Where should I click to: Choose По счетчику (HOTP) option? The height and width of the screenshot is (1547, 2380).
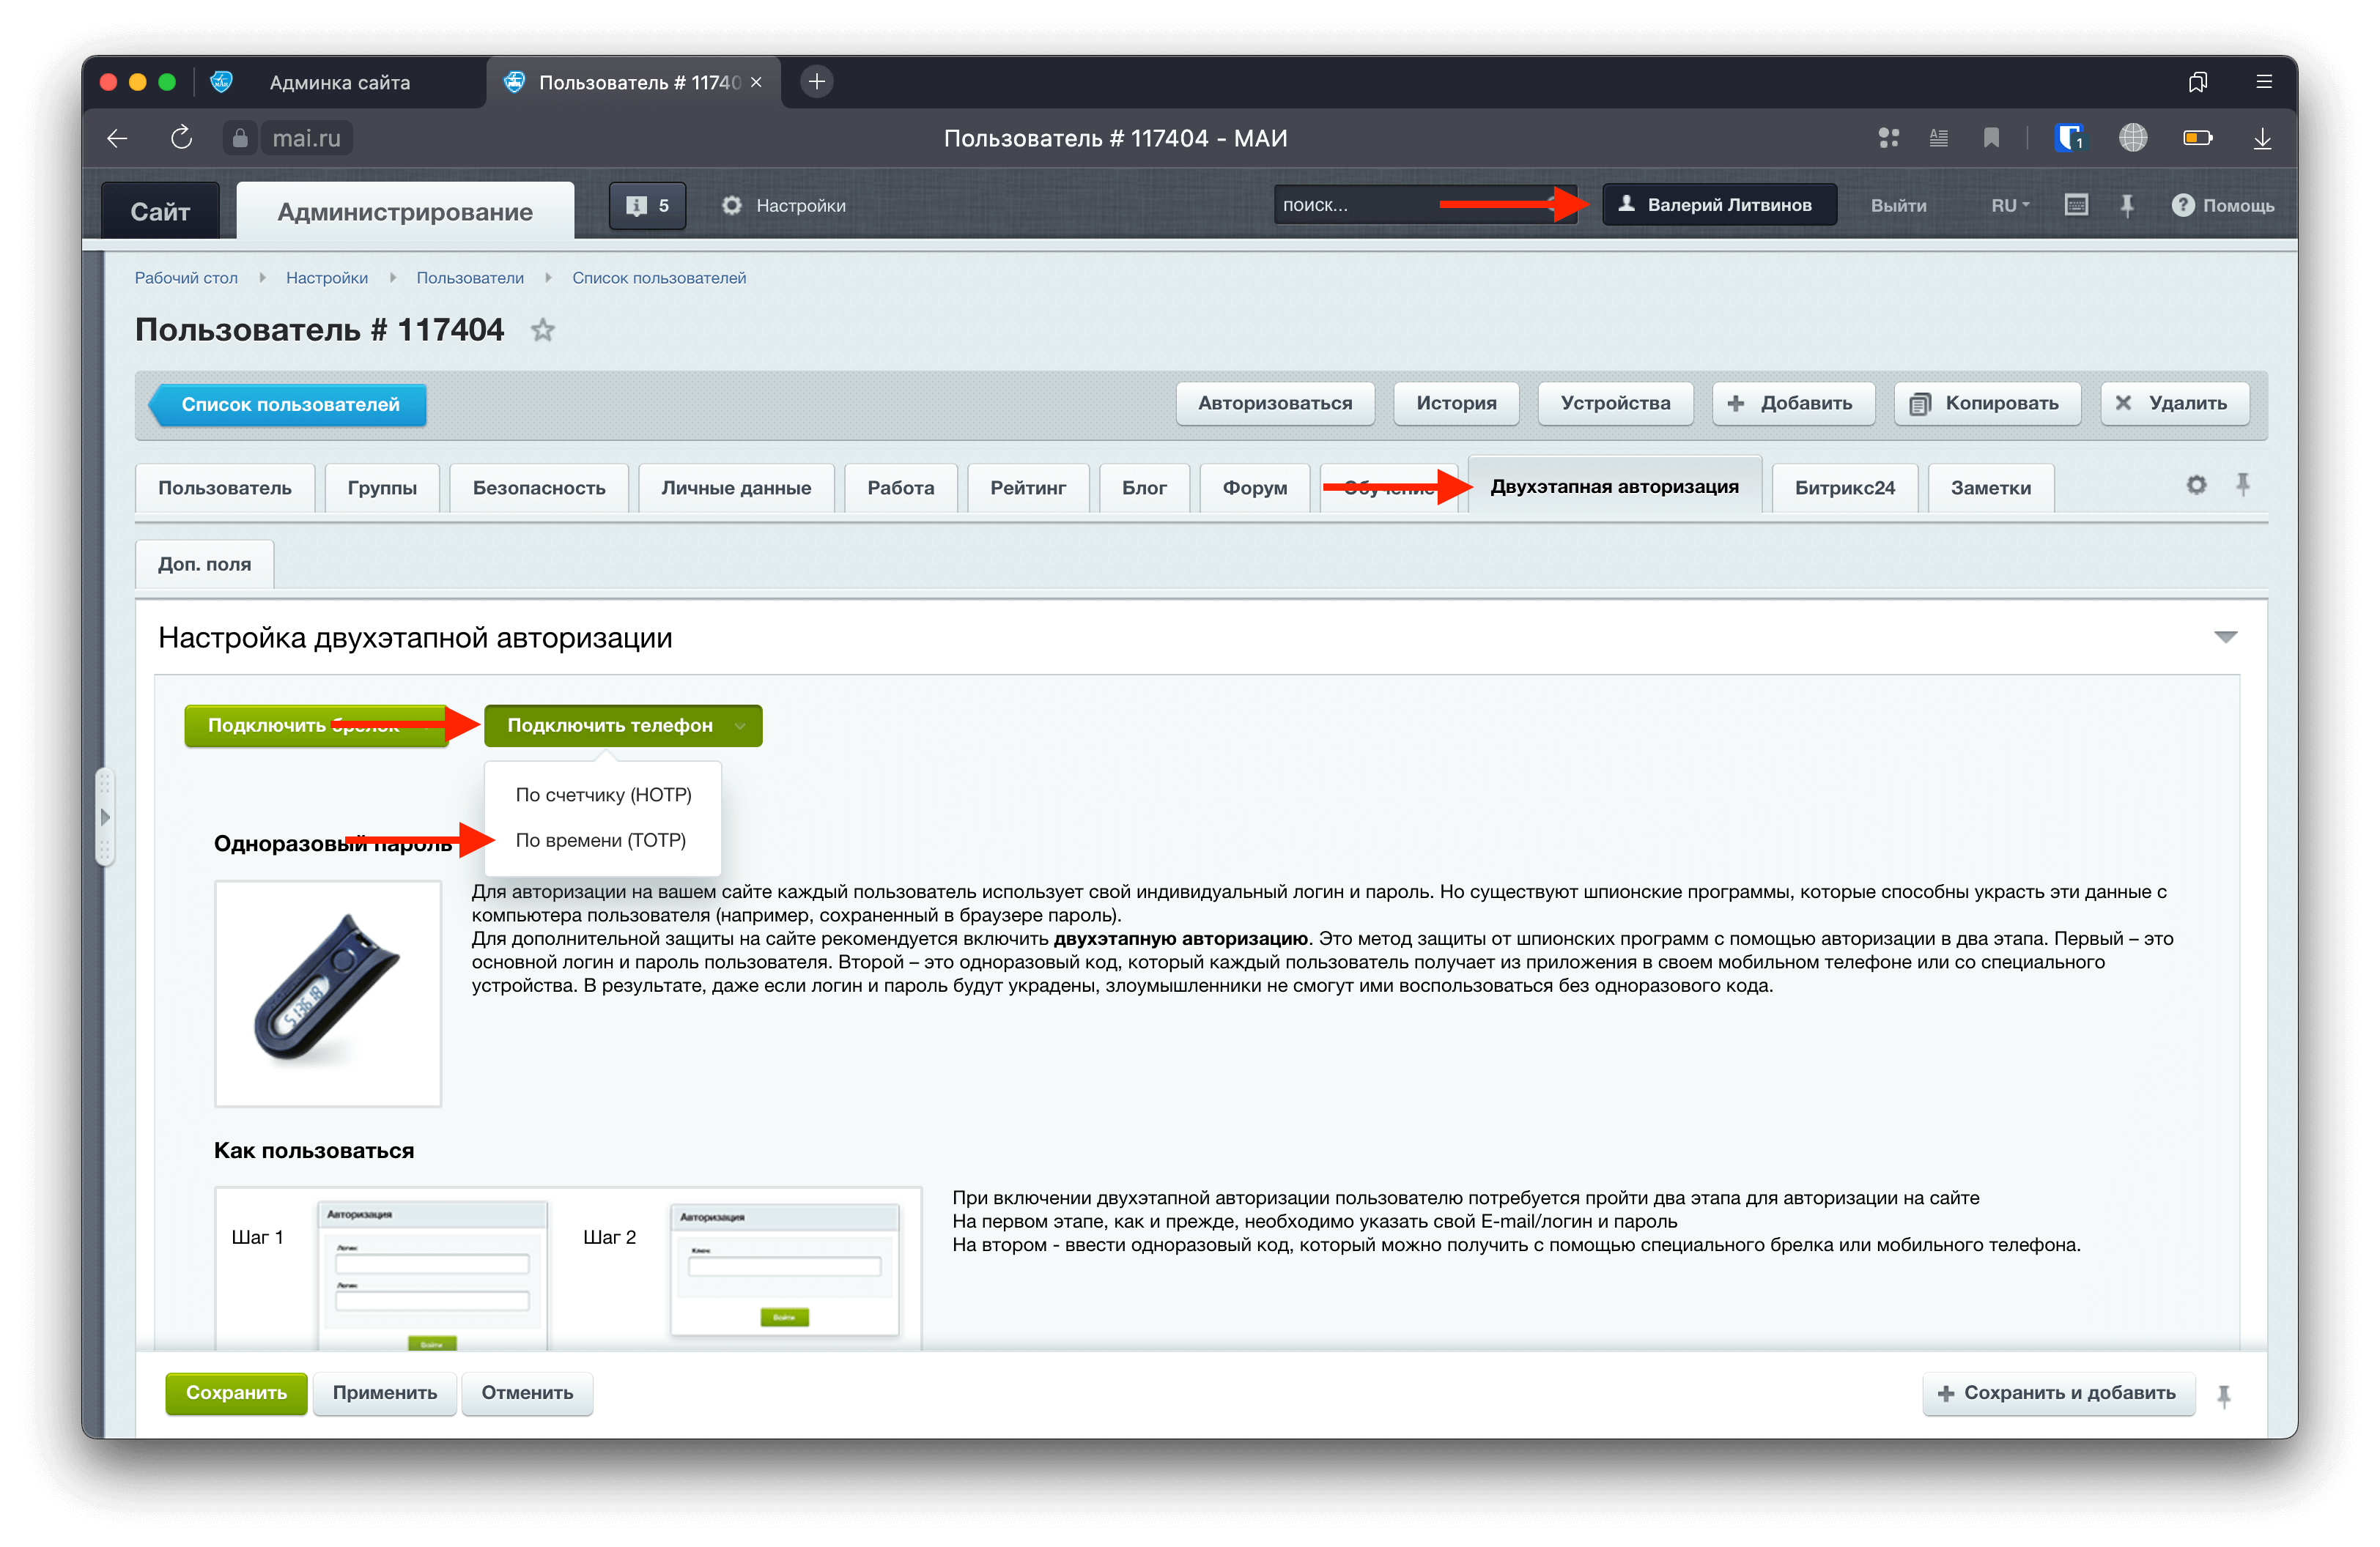tap(603, 795)
